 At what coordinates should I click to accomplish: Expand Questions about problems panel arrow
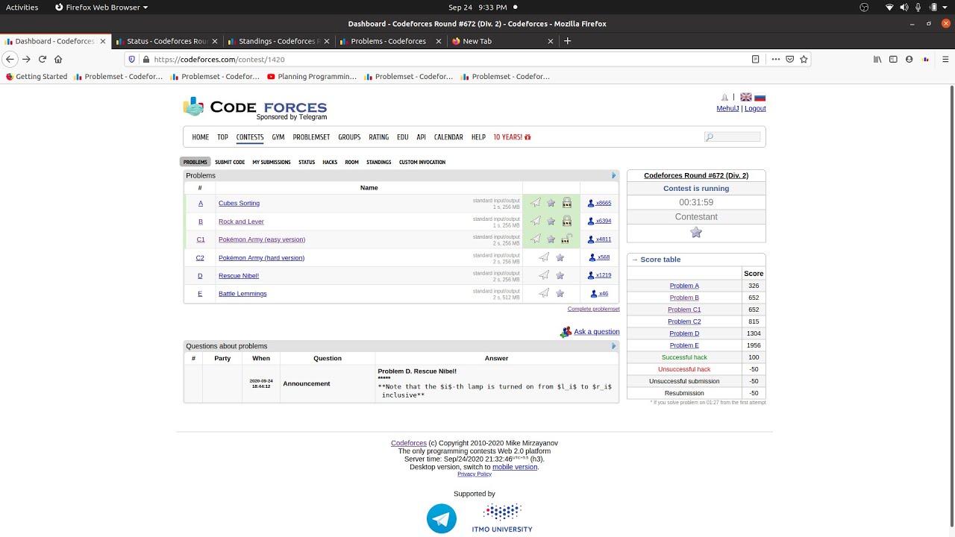(x=614, y=346)
